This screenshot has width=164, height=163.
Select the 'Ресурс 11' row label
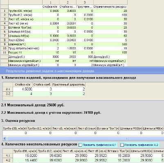coord(25,53)
